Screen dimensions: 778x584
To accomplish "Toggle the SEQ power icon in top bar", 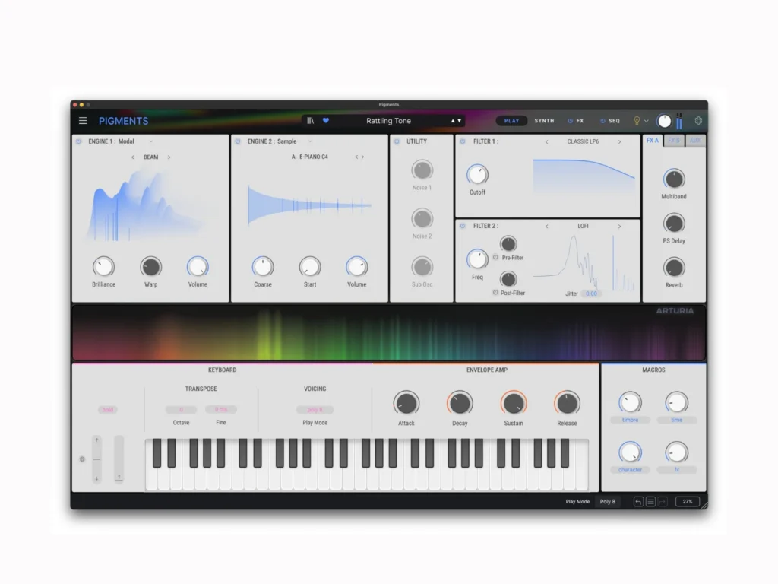I will point(602,121).
